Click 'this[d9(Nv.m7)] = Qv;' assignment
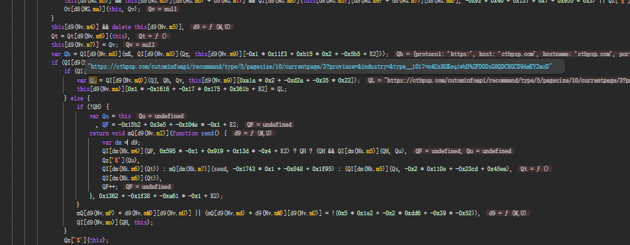Viewport: 630px width, 245px height. coord(85,45)
